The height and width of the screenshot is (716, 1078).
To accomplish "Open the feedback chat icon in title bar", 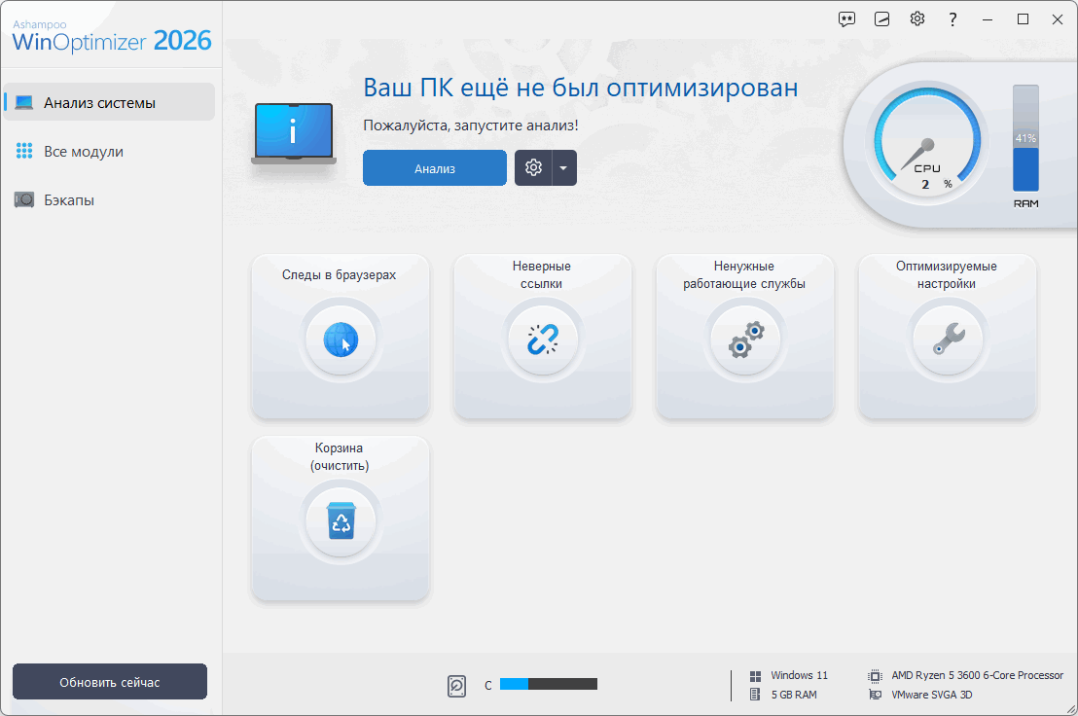I will tap(847, 19).
